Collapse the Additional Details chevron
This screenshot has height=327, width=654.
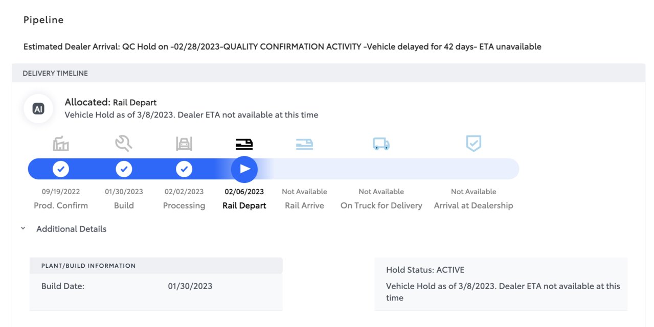23,229
